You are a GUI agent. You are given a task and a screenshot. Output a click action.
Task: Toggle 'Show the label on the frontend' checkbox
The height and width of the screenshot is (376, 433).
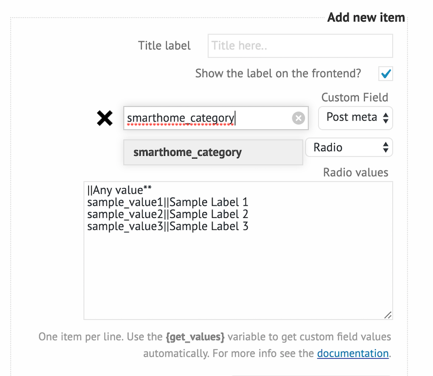(x=386, y=74)
